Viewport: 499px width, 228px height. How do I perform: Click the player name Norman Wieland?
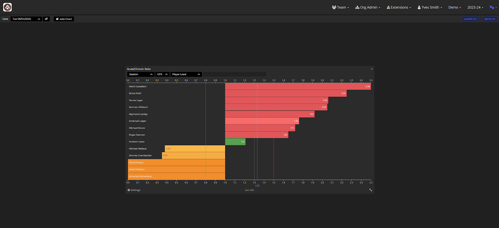pos(138,107)
